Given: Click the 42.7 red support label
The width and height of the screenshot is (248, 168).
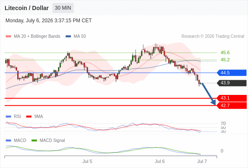Looking at the screenshot, I should (x=232, y=105).
